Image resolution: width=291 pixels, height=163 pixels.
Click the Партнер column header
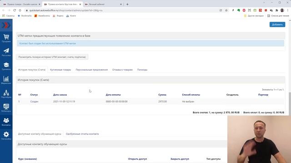pos(263,95)
